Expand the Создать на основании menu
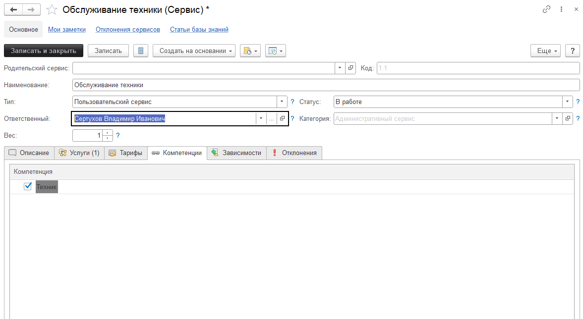Image resolution: width=583 pixels, height=319 pixels. tap(194, 51)
